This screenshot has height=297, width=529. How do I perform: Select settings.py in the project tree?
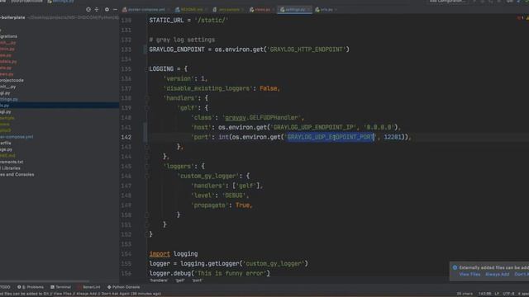point(9,99)
